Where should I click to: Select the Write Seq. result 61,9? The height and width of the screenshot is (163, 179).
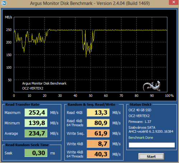click(98, 133)
